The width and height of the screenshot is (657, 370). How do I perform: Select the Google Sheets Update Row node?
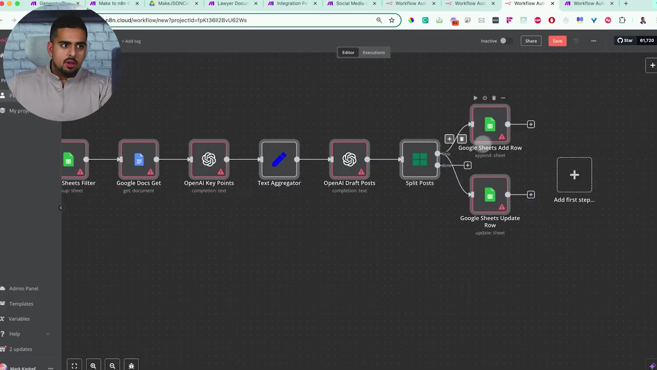[490, 194]
